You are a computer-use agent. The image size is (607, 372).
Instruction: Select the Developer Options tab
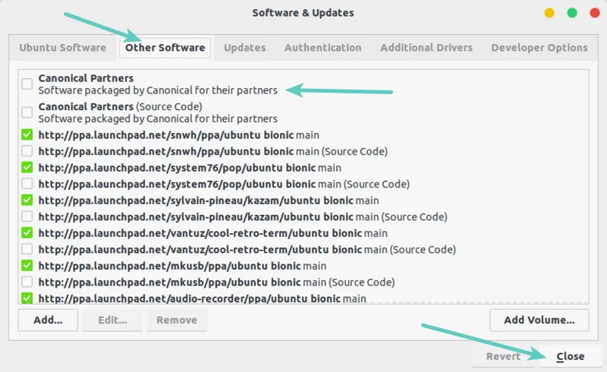[x=539, y=48]
